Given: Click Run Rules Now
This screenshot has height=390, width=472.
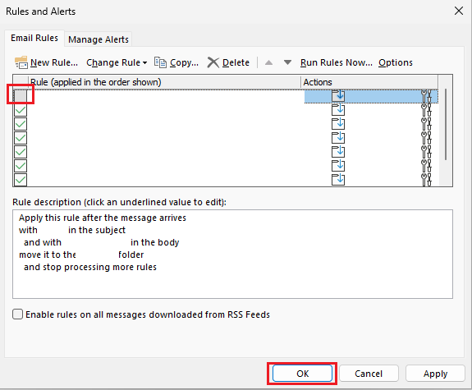Looking at the screenshot, I should pos(337,62).
